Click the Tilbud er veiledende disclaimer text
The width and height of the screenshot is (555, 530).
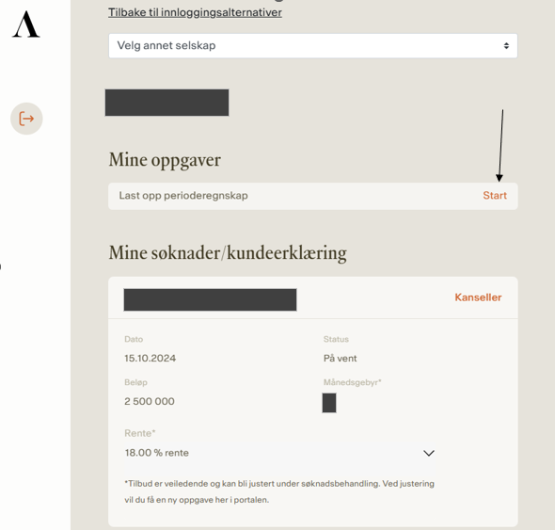[x=279, y=491]
